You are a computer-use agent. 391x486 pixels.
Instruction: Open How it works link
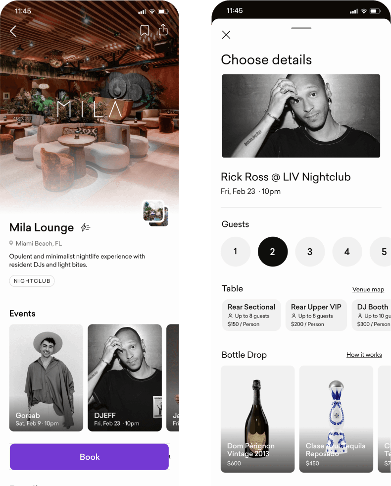coord(364,355)
